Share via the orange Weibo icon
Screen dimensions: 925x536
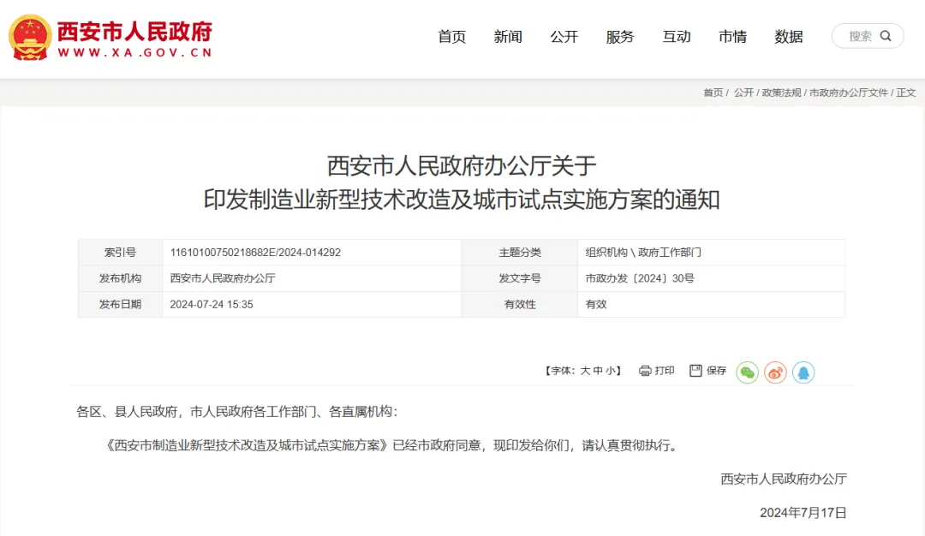775,372
